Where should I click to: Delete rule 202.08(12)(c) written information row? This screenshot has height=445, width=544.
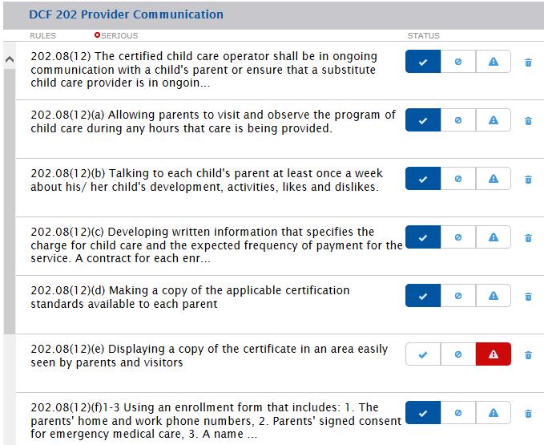(528, 238)
